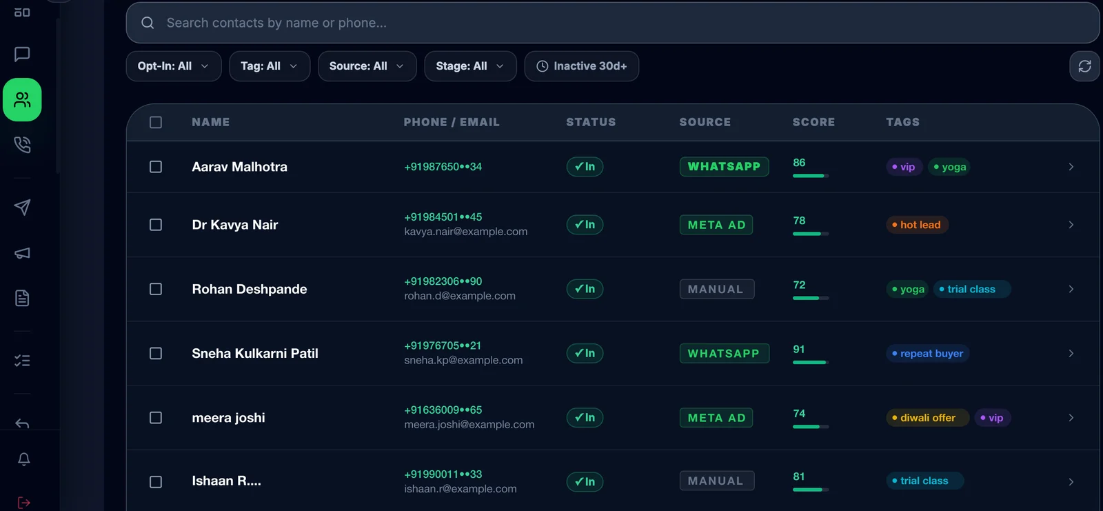The height and width of the screenshot is (511, 1103).
Task: Click Aarav Malhotra's score 86 progress bar
Action: pos(811,176)
